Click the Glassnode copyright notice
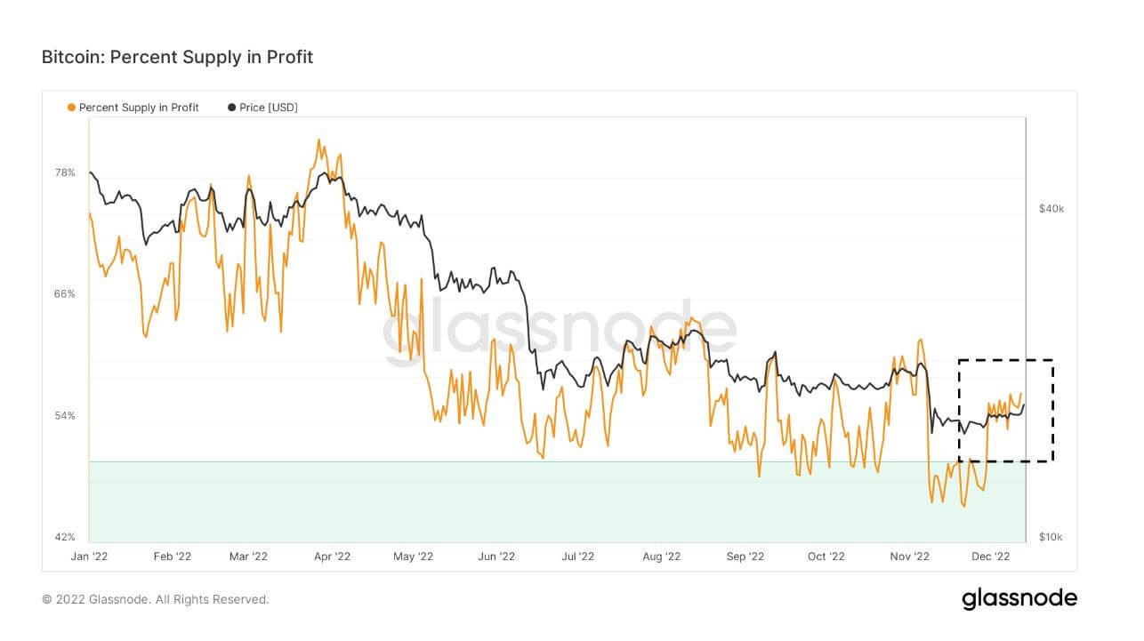This screenshot has width=1144, height=641. point(155,599)
